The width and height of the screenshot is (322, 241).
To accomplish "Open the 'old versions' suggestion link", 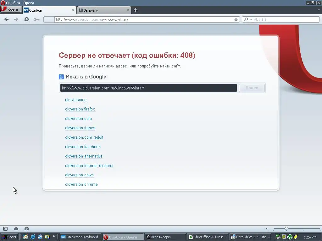I will point(76,100).
